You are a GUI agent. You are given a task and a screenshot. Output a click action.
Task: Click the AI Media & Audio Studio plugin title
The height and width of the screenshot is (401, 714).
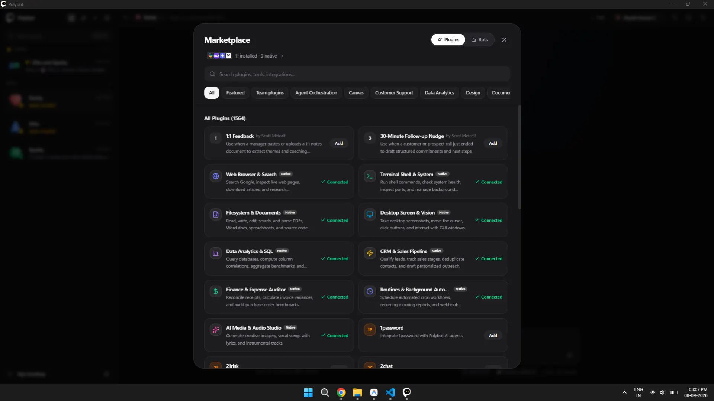tap(254, 328)
